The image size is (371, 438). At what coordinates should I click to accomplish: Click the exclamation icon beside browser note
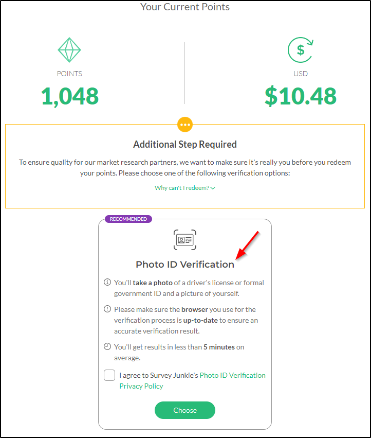[107, 309]
